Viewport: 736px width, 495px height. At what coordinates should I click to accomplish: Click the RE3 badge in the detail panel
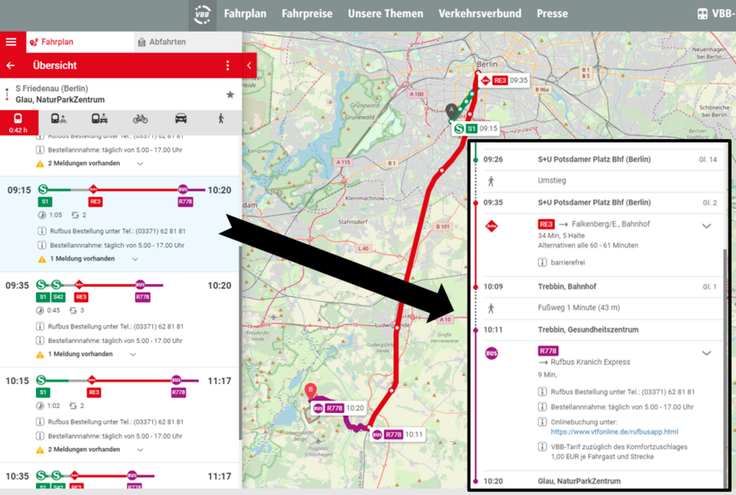pos(546,224)
